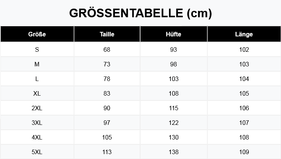281x159 pixels.
Task: Click the S size label
Action: (x=37, y=49)
